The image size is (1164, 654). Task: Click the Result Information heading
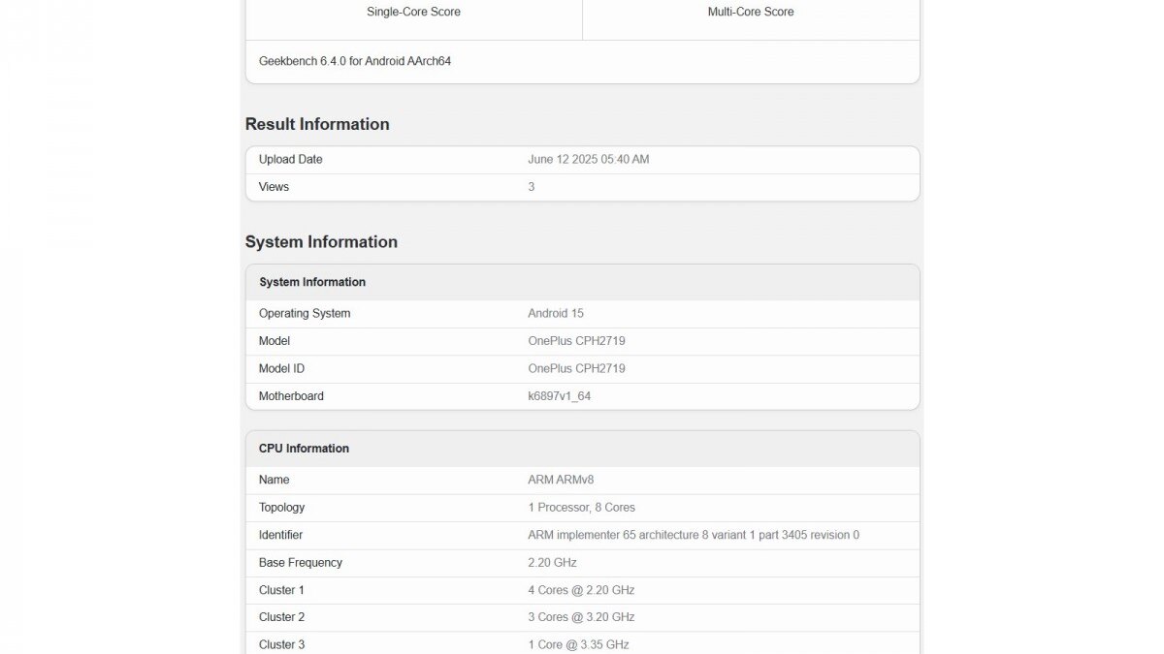(x=316, y=124)
